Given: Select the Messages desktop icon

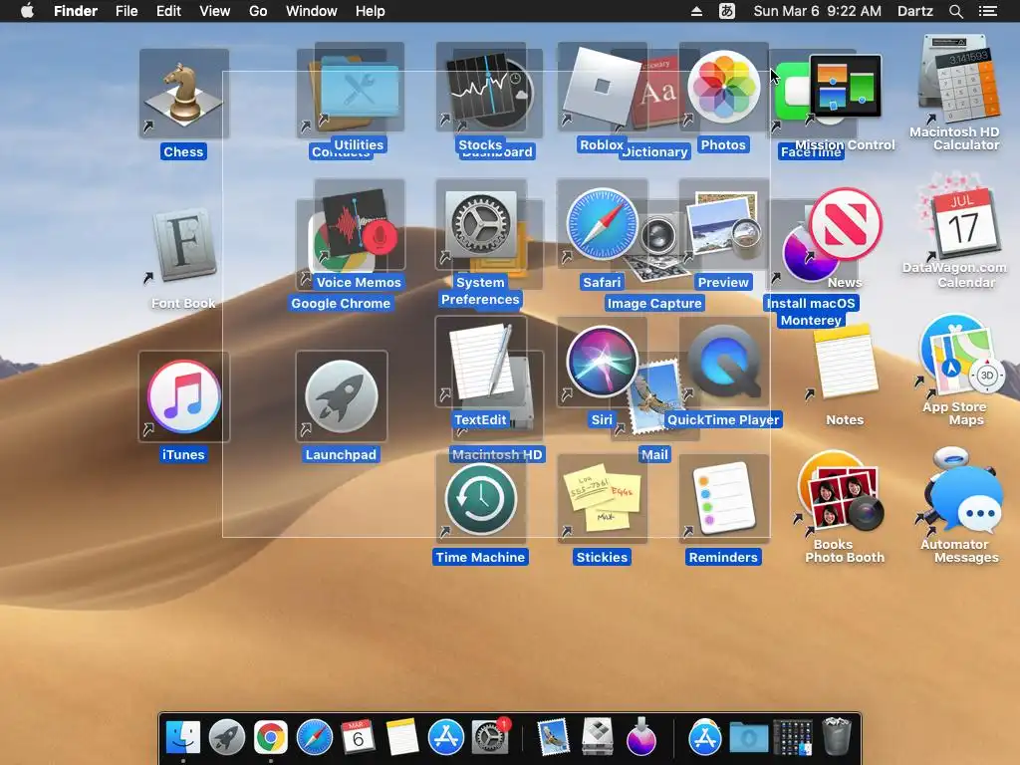Looking at the screenshot, I should click(966, 500).
